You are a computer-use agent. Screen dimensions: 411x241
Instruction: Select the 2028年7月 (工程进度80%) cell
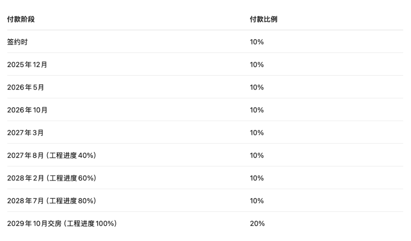(x=51, y=201)
